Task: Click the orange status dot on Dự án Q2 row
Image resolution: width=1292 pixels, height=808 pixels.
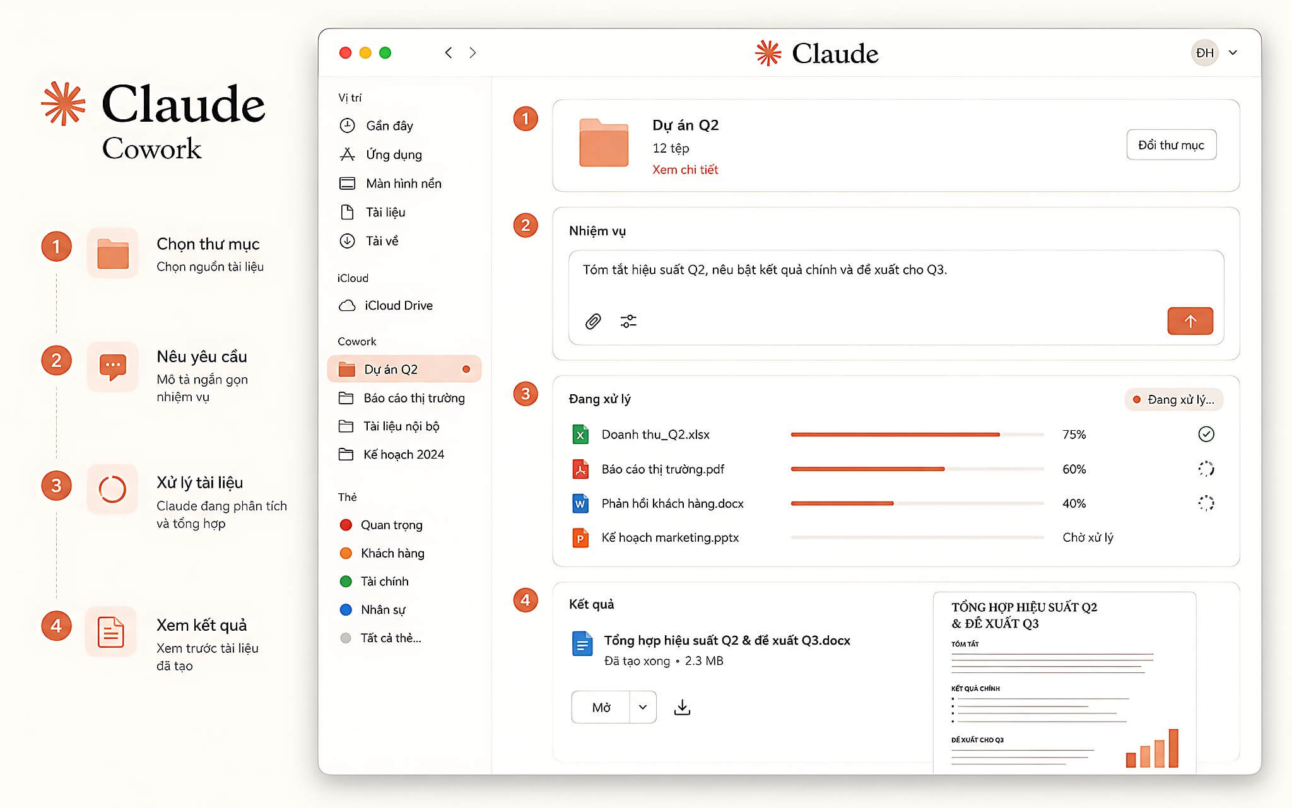Action: tap(466, 369)
